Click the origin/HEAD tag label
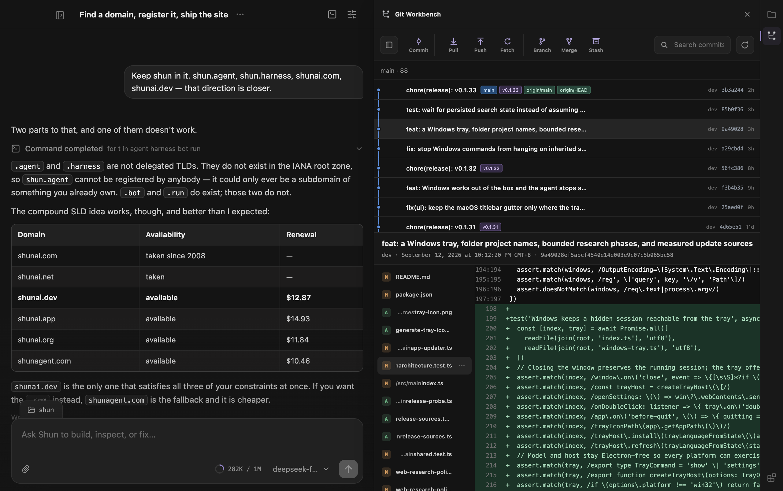Image resolution: width=783 pixels, height=491 pixels. 573,90
